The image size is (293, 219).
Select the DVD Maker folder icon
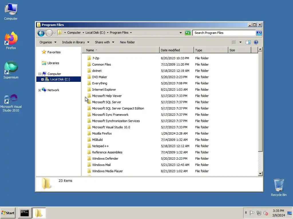pyautogui.click(x=89, y=77)
